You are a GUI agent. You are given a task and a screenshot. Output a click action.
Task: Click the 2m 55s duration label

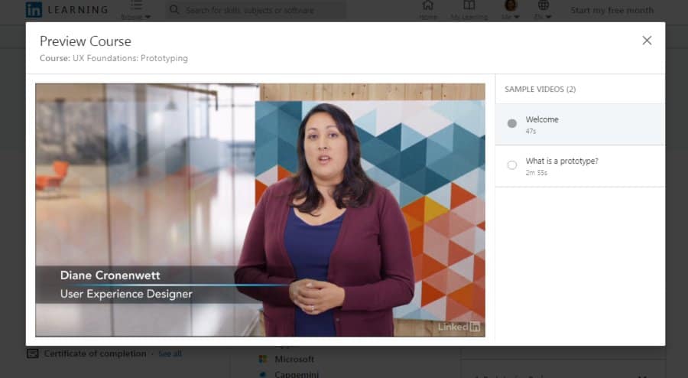(x=536, y=172)
